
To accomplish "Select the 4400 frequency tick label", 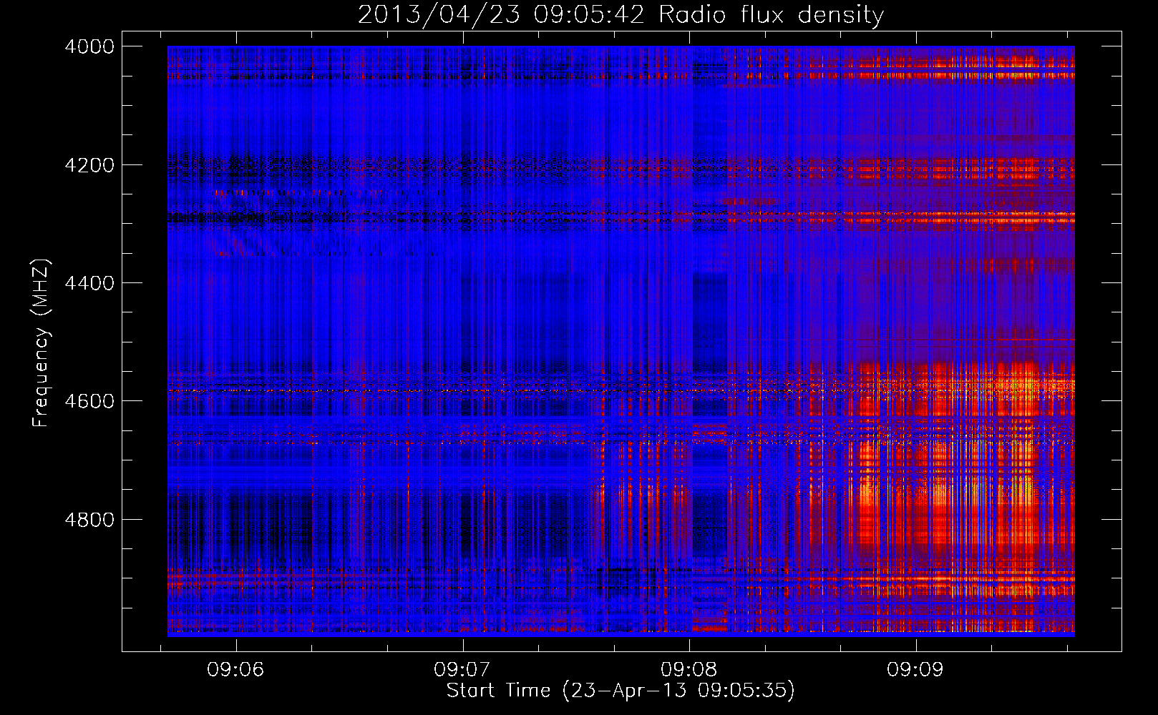I will click(x=89, y=283).
